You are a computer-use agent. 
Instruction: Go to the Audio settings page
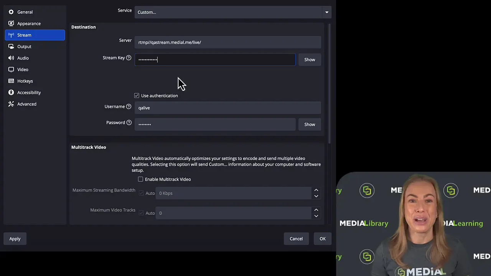(x=35, y=58)
